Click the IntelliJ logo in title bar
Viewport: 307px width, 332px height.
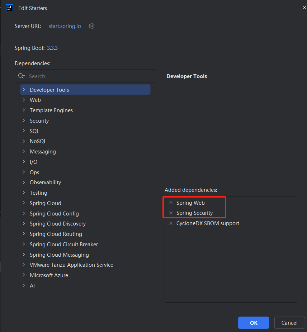[x=10, y=8]
